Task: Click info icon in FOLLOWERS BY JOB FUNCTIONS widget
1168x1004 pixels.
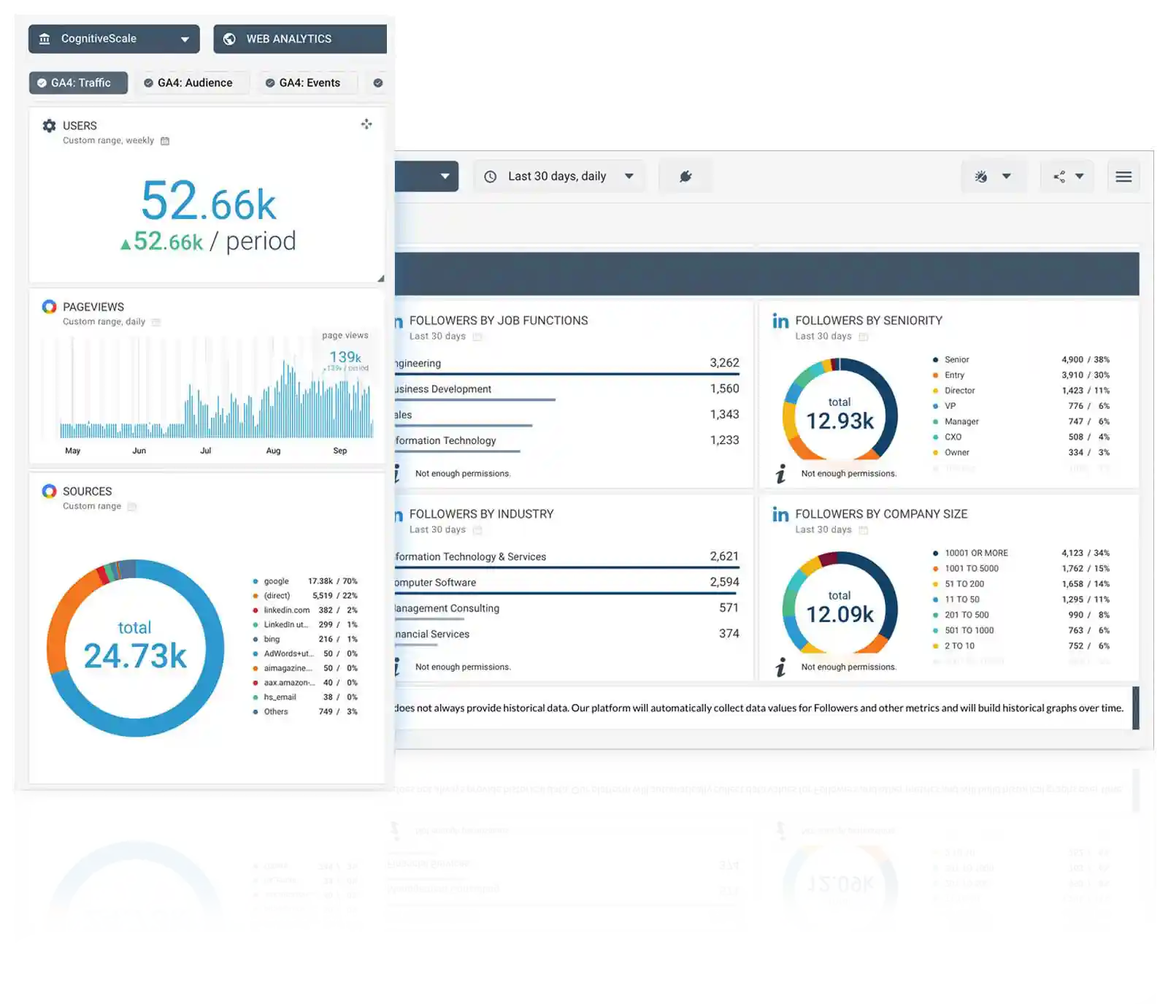Action: click(397, 473)
